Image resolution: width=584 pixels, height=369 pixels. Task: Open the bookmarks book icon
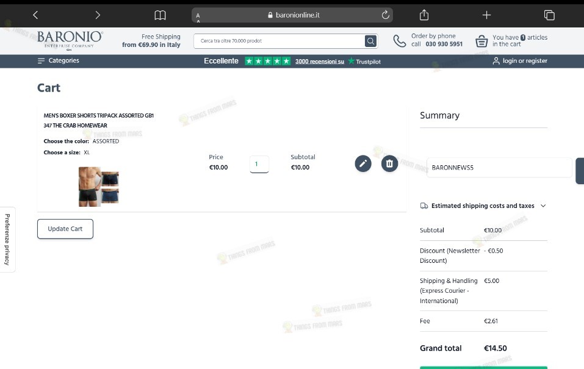160,15
